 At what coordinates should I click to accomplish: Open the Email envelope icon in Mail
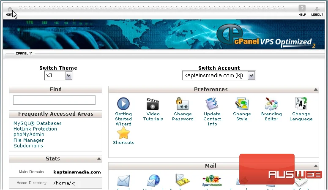click(x=123, y=181)
